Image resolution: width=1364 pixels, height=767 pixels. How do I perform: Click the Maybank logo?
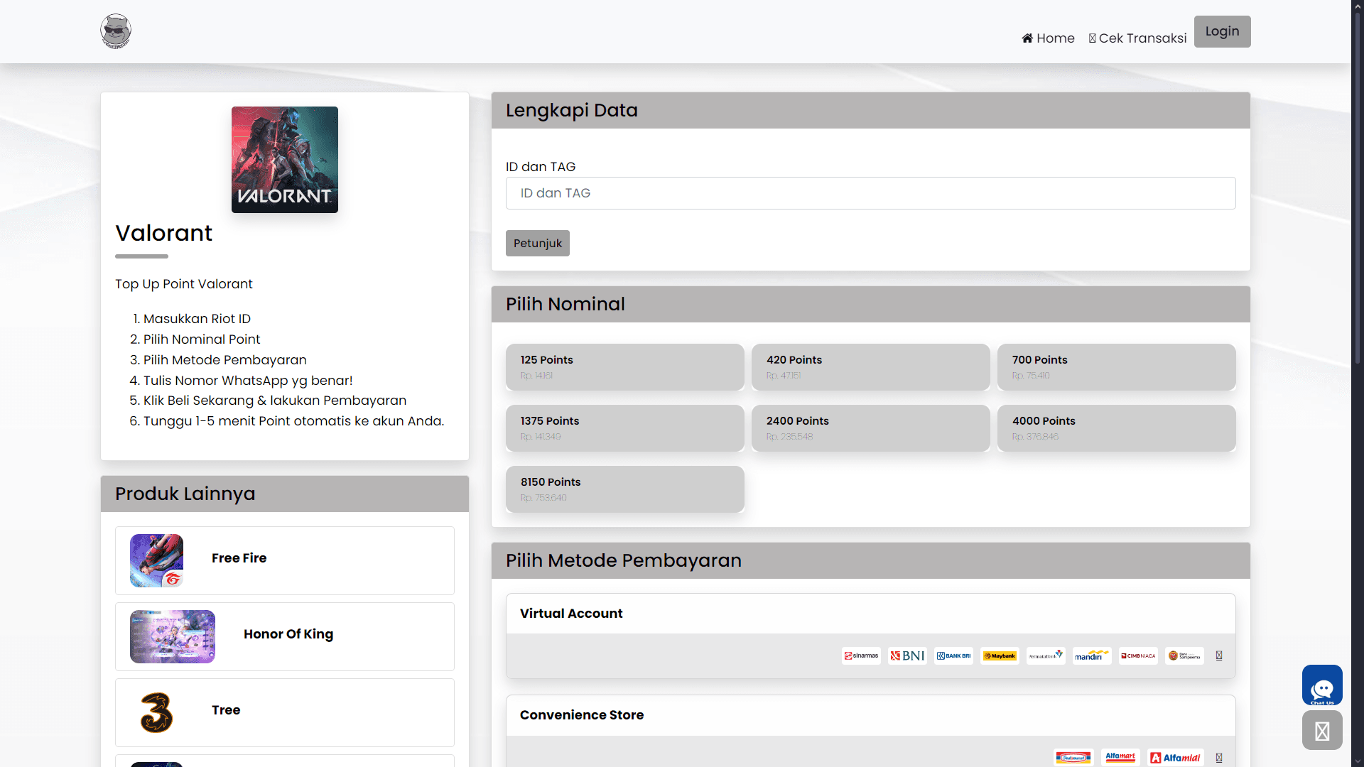(1000, 656)
